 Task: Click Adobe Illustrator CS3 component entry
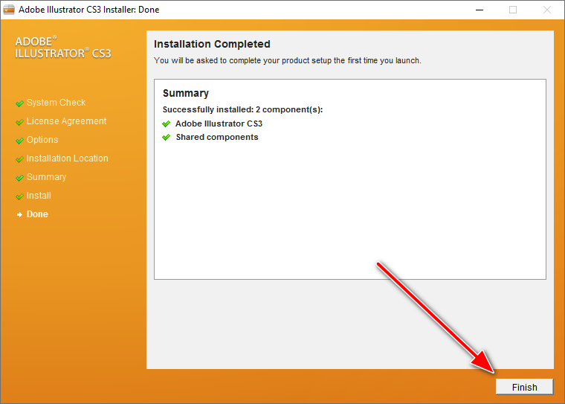pos(219,124)
